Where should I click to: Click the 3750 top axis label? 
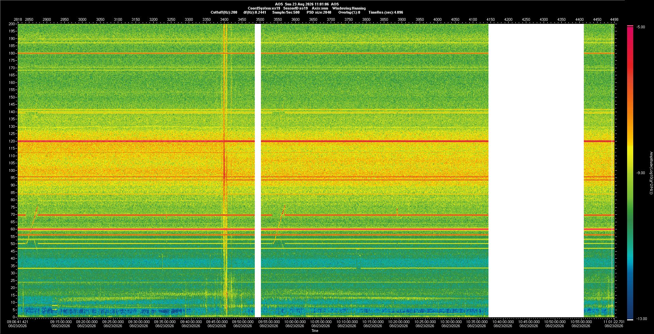point(349,19)
